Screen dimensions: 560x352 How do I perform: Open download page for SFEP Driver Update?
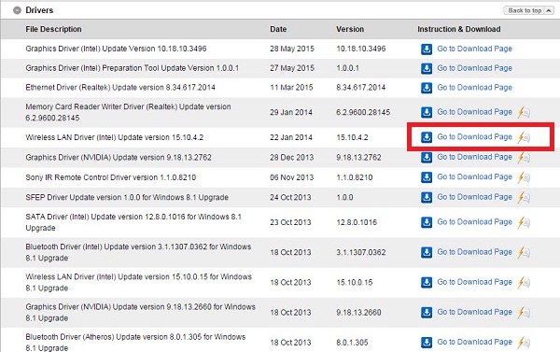click(475, 197)
